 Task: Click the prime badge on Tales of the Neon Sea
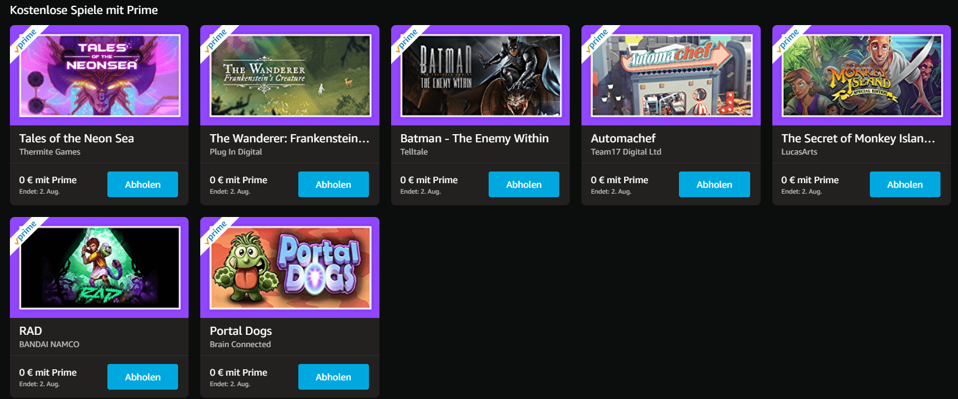(25, 40)
